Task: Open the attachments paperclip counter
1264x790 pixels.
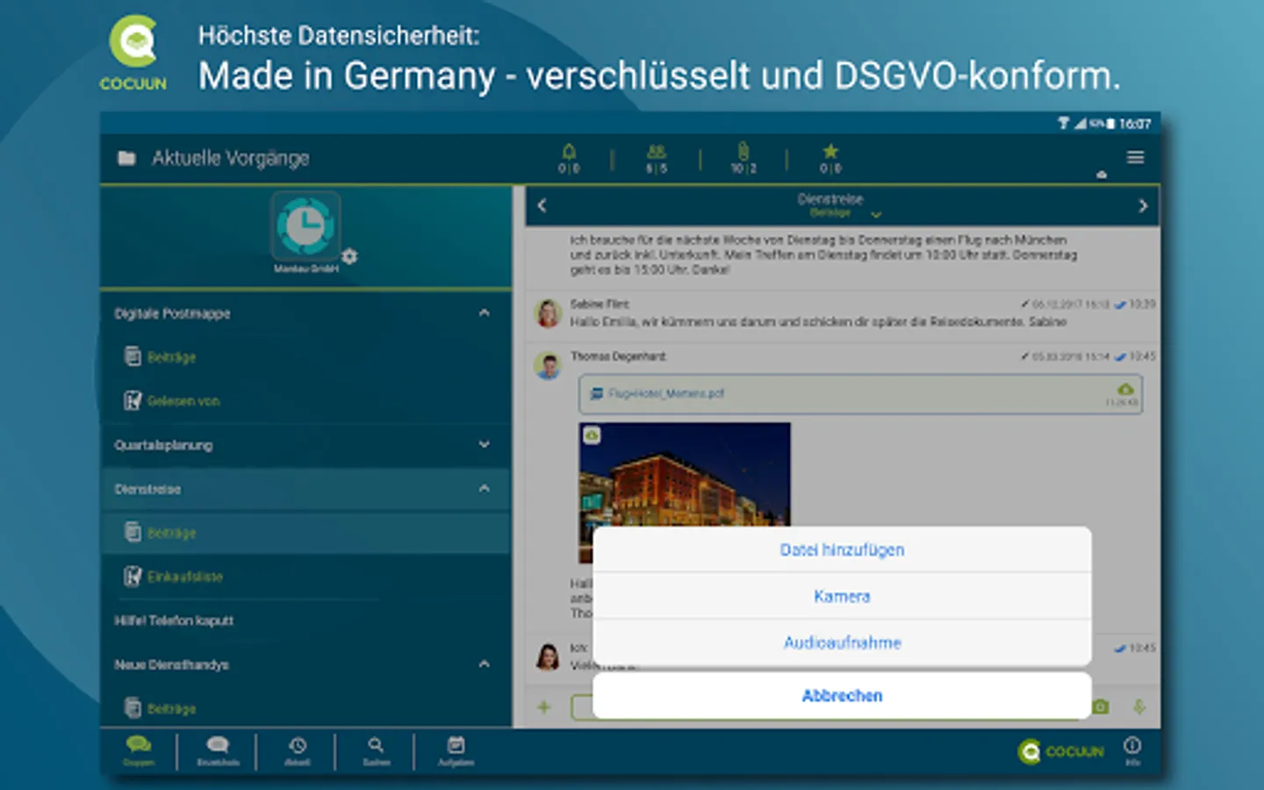Action: [x=743, y=158]
